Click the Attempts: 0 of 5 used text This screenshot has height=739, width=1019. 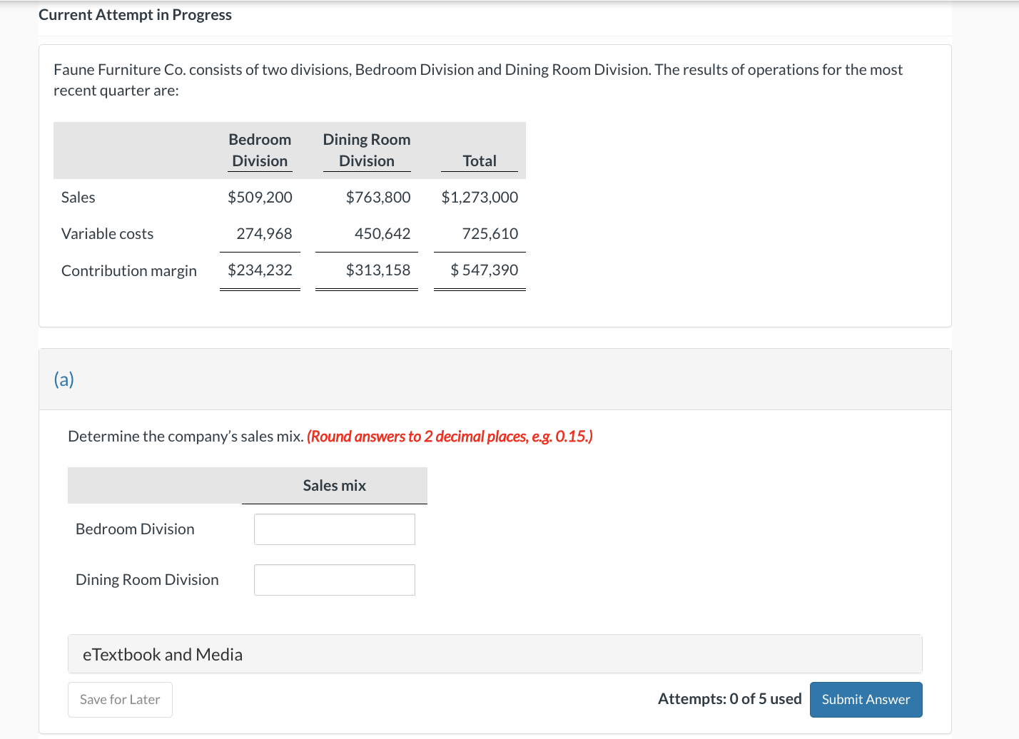[730, 699]
